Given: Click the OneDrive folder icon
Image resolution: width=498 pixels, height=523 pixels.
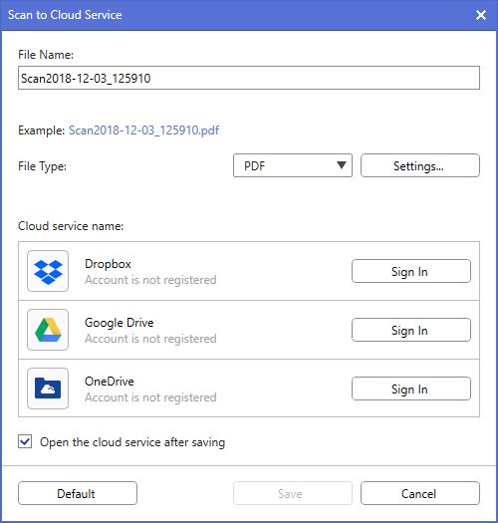Looking at the screenshot, I should coord(48,389).
